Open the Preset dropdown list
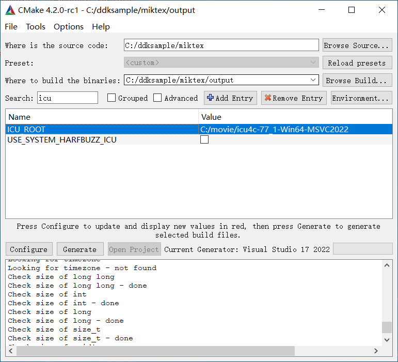The height and width of the screenshot is (362, 398). click(313, 62)
